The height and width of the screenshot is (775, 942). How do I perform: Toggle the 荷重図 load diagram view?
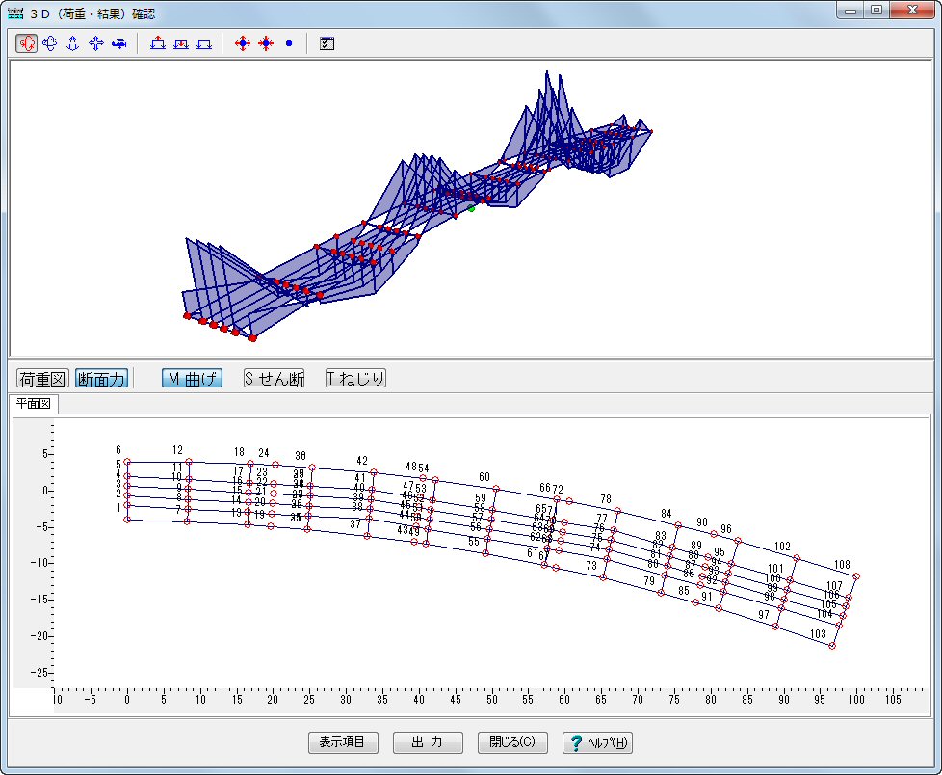pyautogui.click(x=43, y=379)
